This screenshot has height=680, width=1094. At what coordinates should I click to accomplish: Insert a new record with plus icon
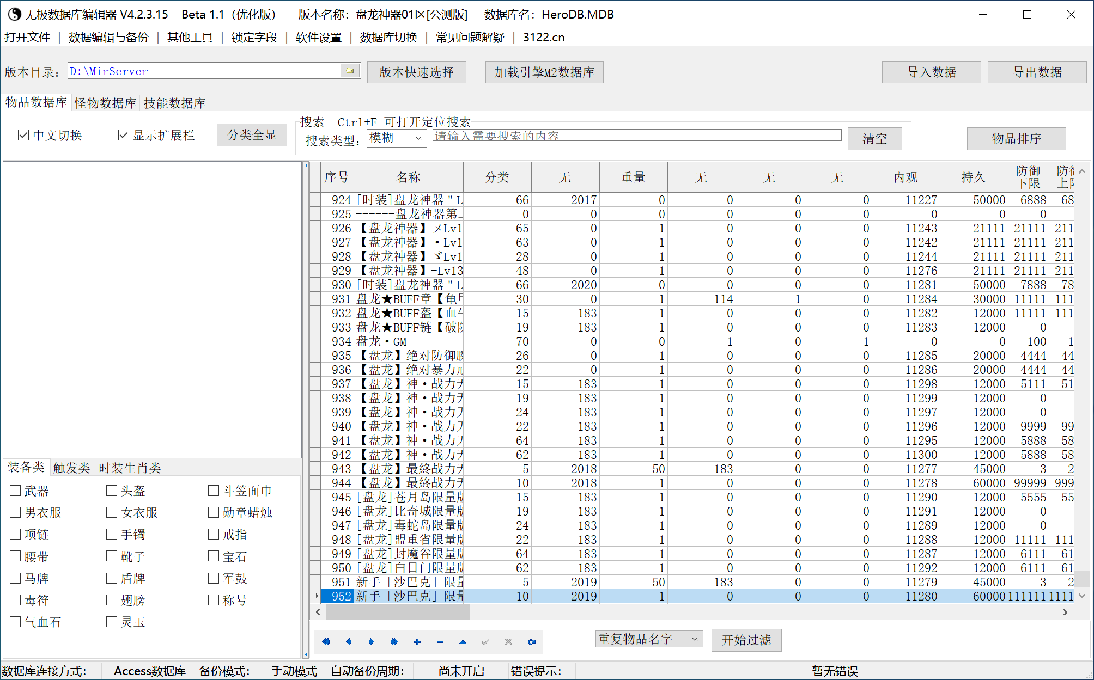(417, 642)
